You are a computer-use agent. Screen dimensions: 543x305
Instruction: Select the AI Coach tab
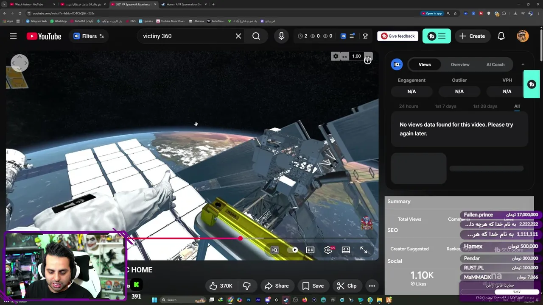tap(495, 64)
